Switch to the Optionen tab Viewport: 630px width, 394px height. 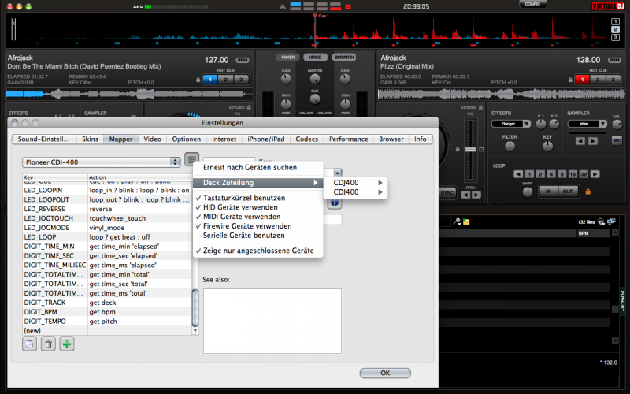(187, 139)
